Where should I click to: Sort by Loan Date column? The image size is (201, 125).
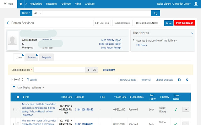point(120,97)
